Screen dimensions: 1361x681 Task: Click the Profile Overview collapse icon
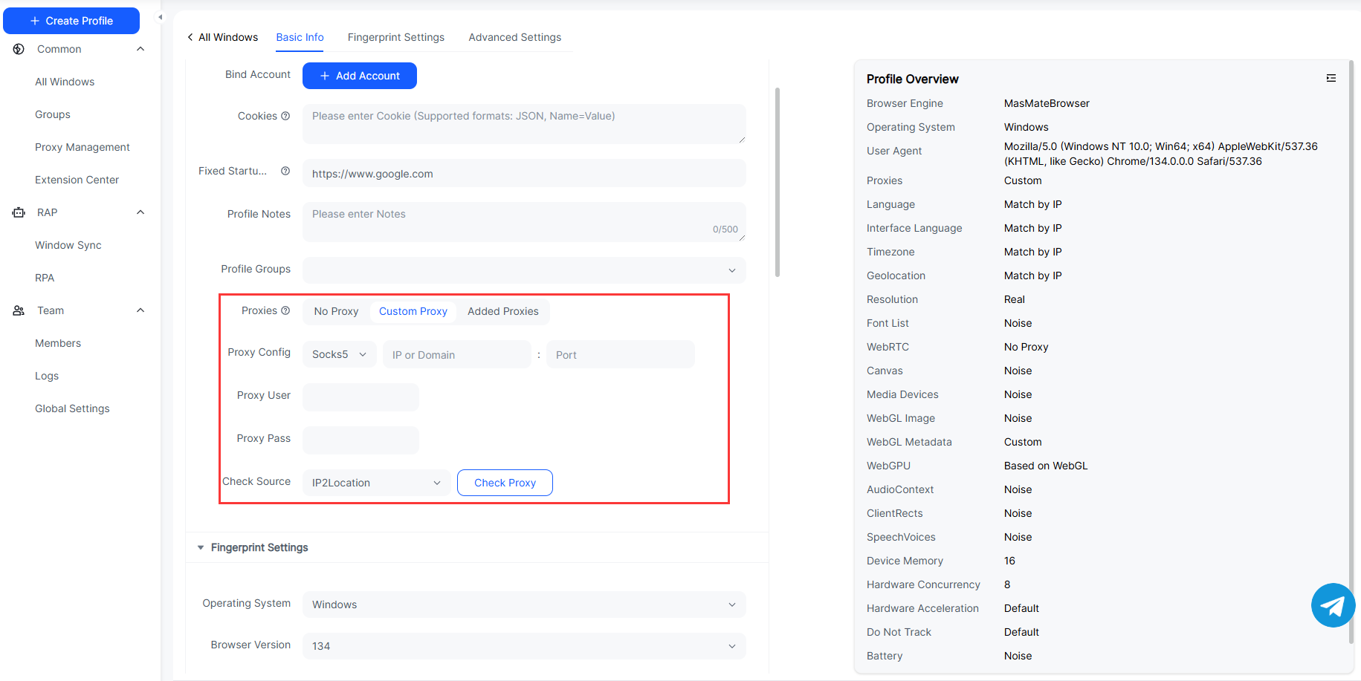click(x=1331, y=78)
